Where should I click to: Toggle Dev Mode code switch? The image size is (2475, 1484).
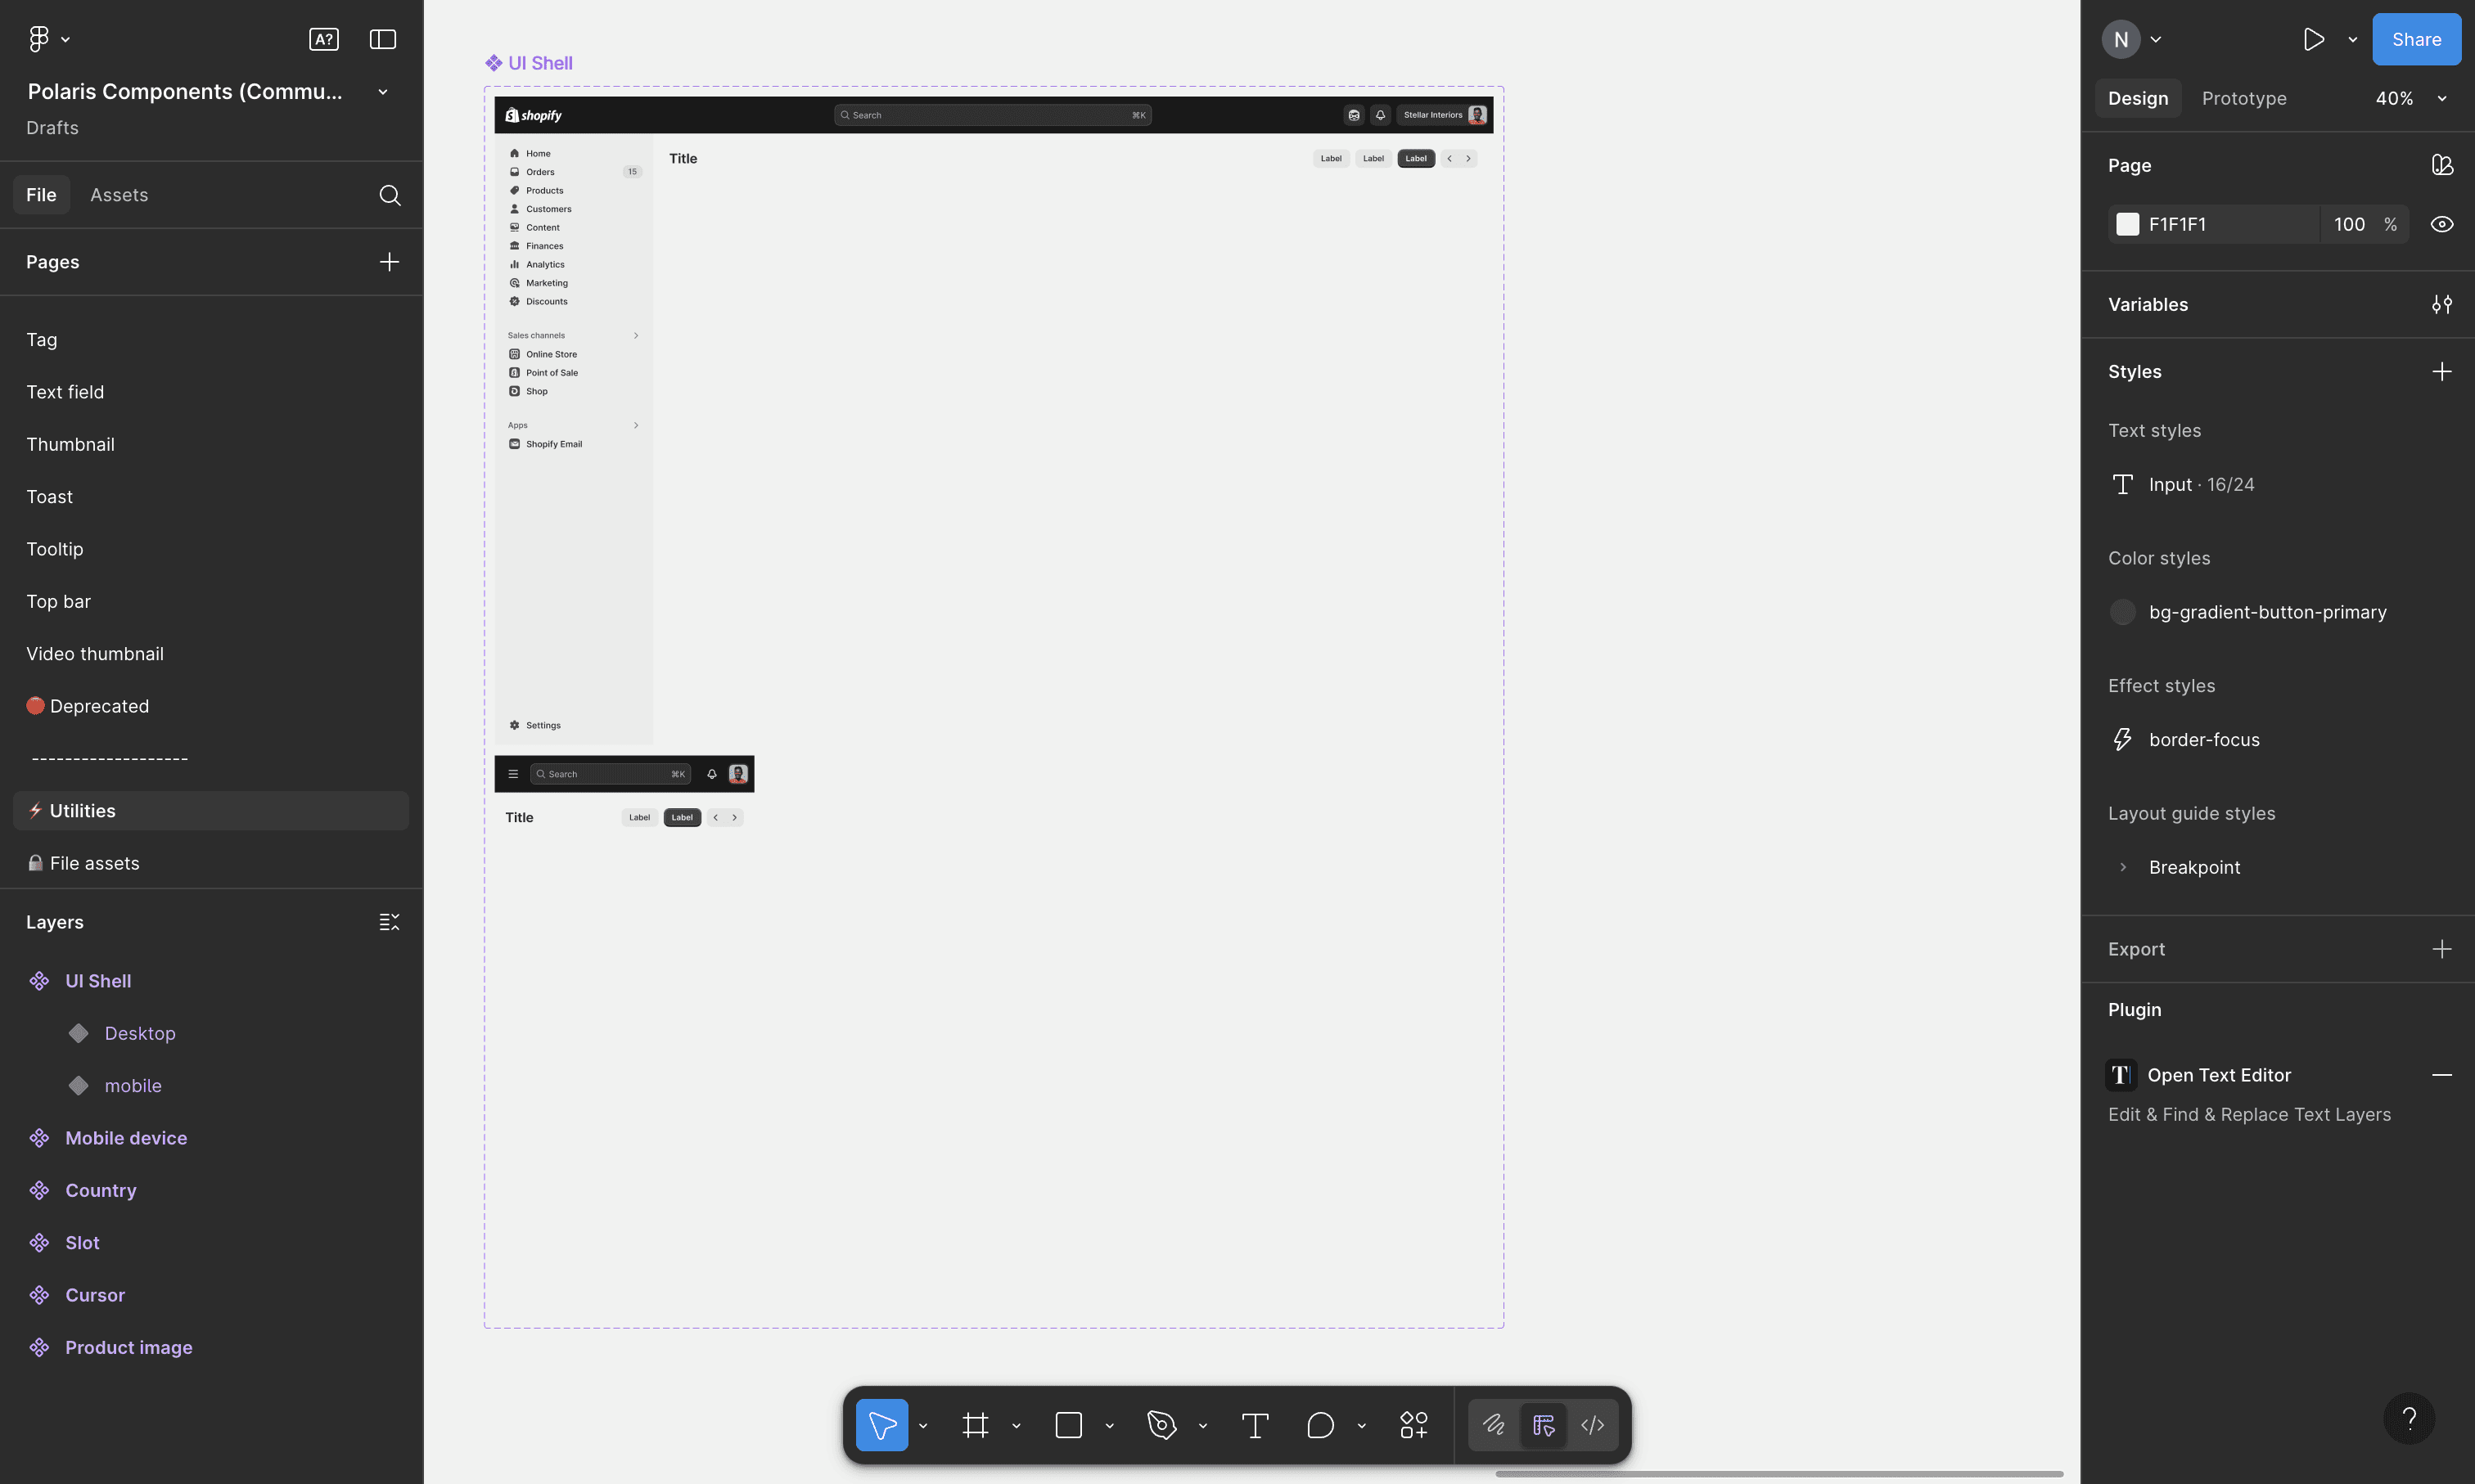click(x=1592, y=1425)
